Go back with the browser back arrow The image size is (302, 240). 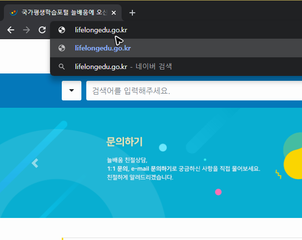pos(11,30)
